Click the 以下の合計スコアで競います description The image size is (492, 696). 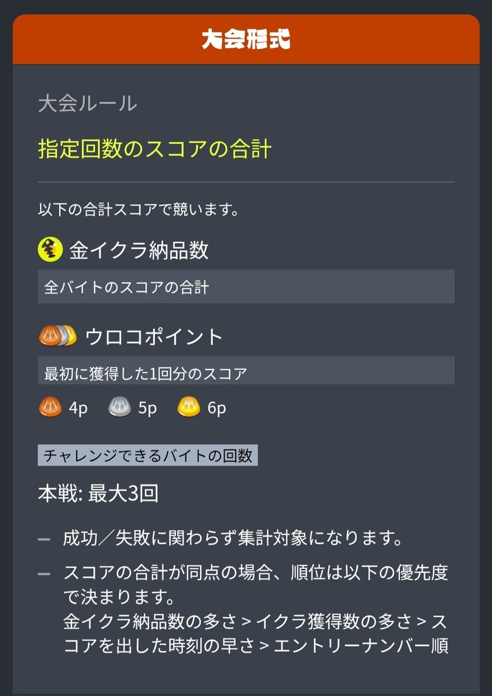pos(139,209)
